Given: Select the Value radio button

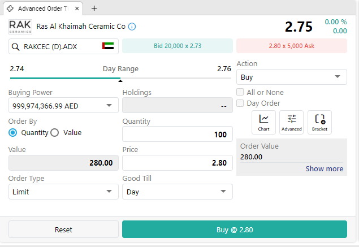Looking at the screenshot, I should 55,132.
